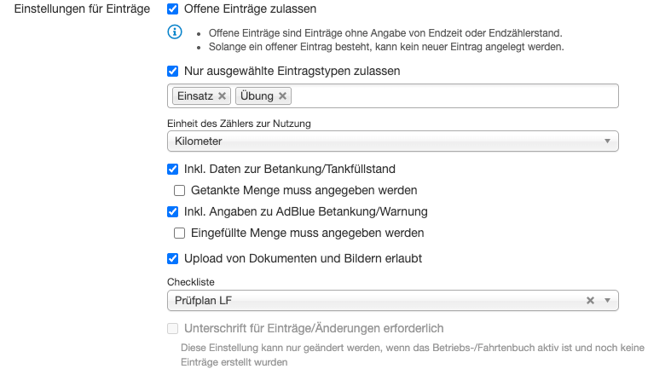
Task: Toggle Nur ausgewählte Eintragstypen zulassen
Action: click(173, 71)
